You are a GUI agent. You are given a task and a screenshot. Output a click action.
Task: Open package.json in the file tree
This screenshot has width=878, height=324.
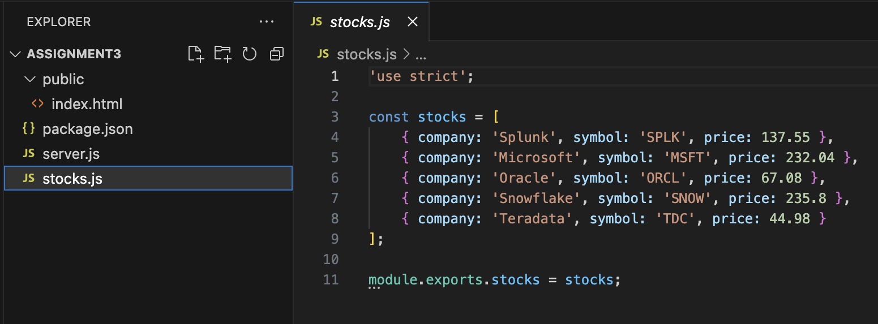pyautogui.click(x=88, y=129)
